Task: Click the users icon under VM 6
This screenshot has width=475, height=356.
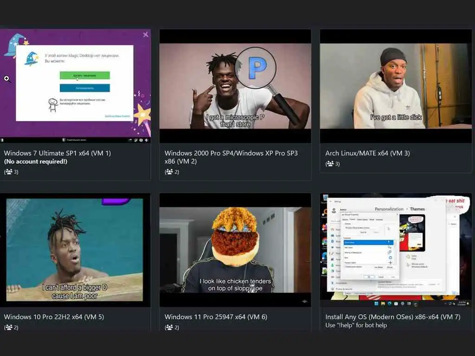Action: click(169, 328)
